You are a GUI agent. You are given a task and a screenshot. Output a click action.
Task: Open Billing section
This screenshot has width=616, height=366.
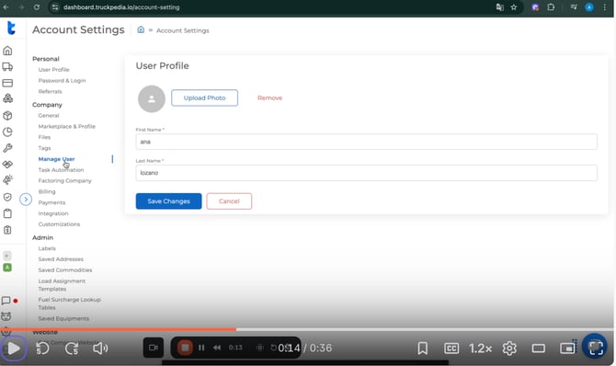click(47, 191)
